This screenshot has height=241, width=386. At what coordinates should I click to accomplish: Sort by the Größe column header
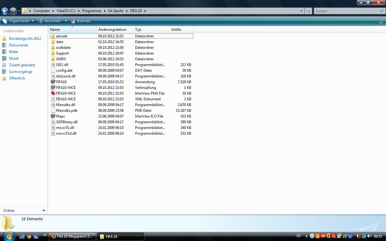click(181, 30)
